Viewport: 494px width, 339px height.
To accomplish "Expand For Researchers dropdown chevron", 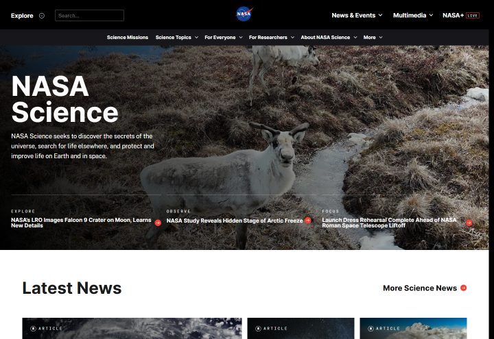I will point(292,38).
